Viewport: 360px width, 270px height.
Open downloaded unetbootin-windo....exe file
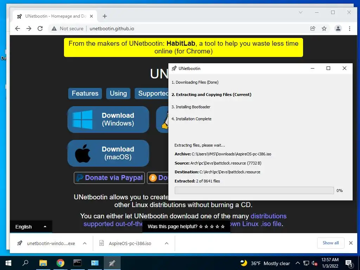tap(46, 243)
